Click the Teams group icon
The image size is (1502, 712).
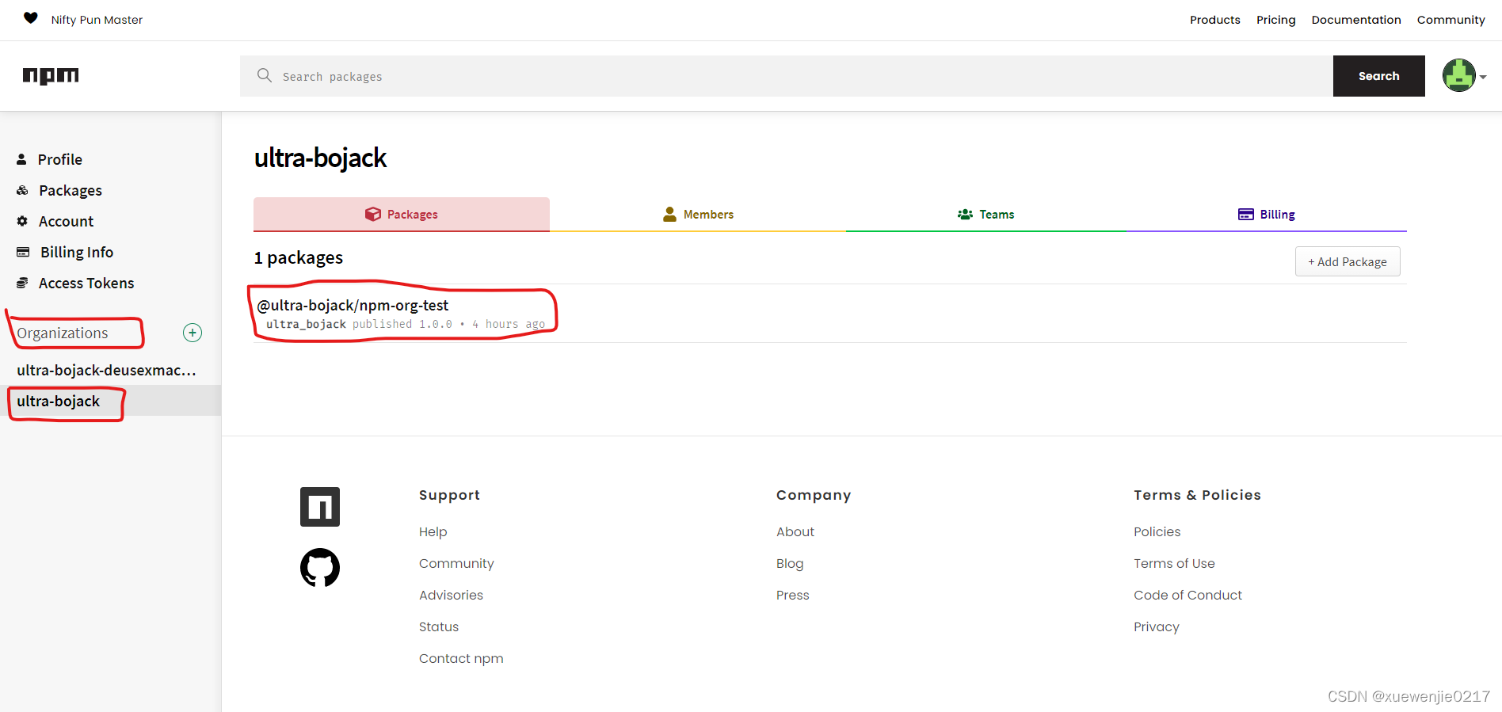point(965,214)
